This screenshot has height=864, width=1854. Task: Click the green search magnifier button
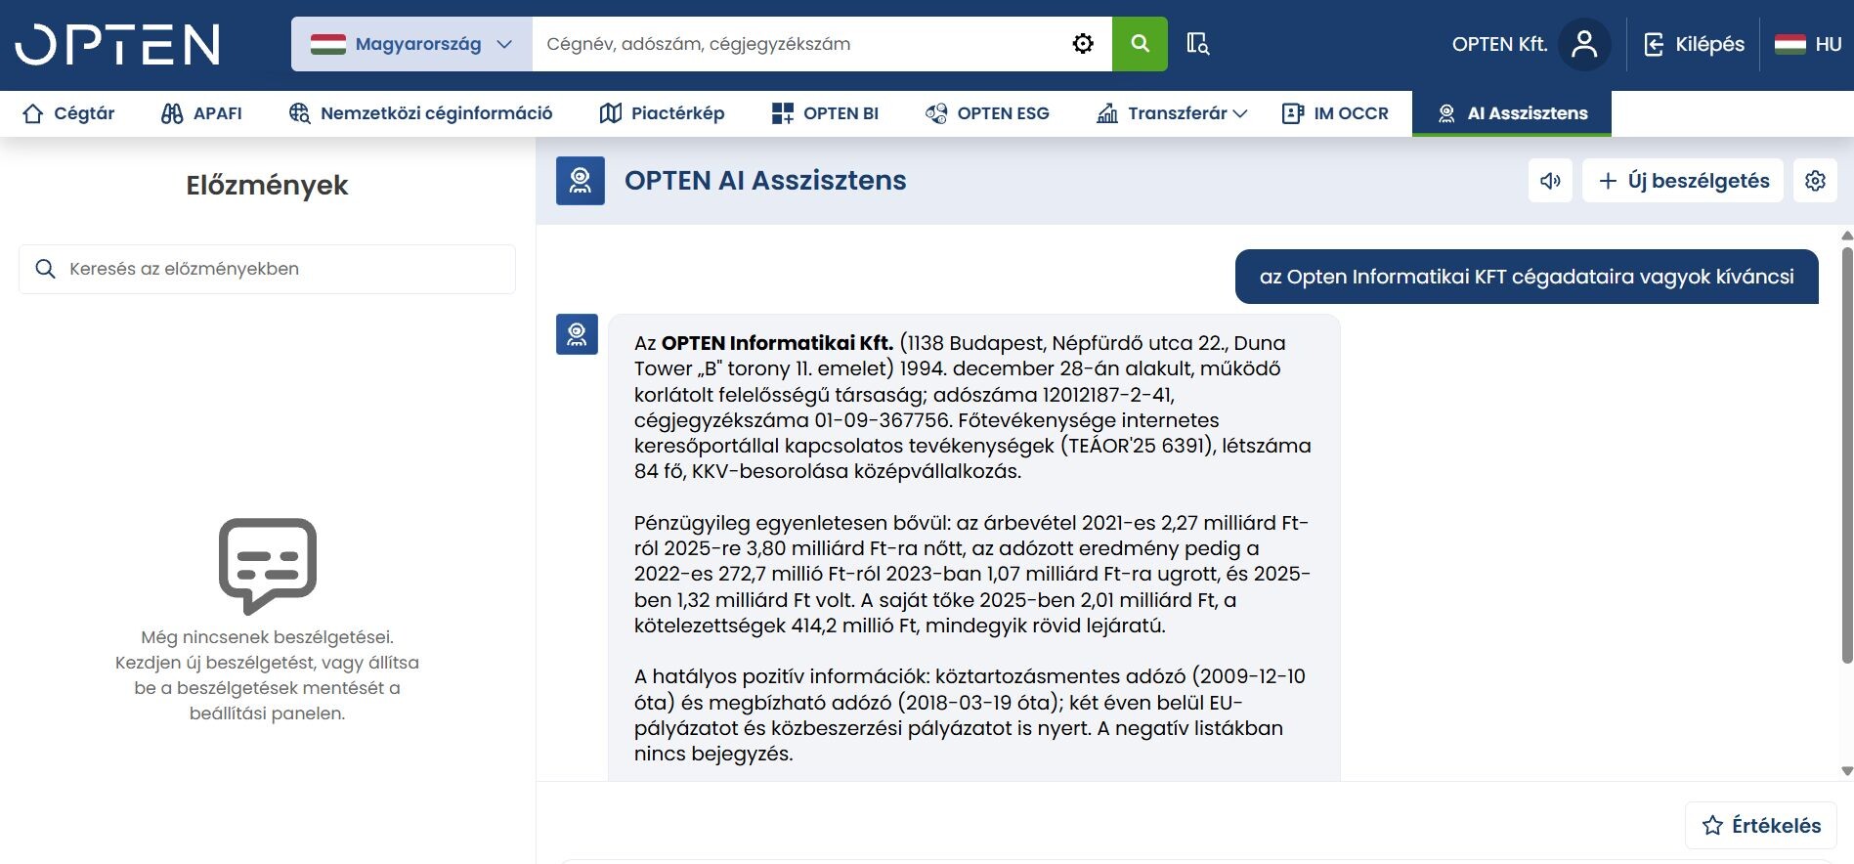pyautogui.click(x=1140, y=44)
